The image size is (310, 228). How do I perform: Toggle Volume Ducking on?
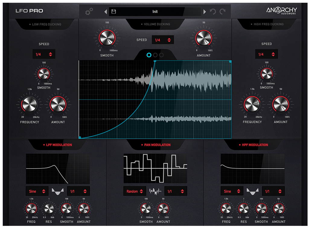[x=155, y=24]
